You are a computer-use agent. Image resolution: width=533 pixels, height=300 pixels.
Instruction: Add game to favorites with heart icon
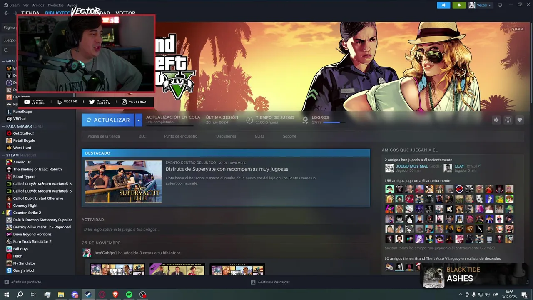click(519, 120)
